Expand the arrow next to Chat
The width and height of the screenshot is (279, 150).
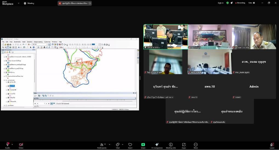[122, 145]
